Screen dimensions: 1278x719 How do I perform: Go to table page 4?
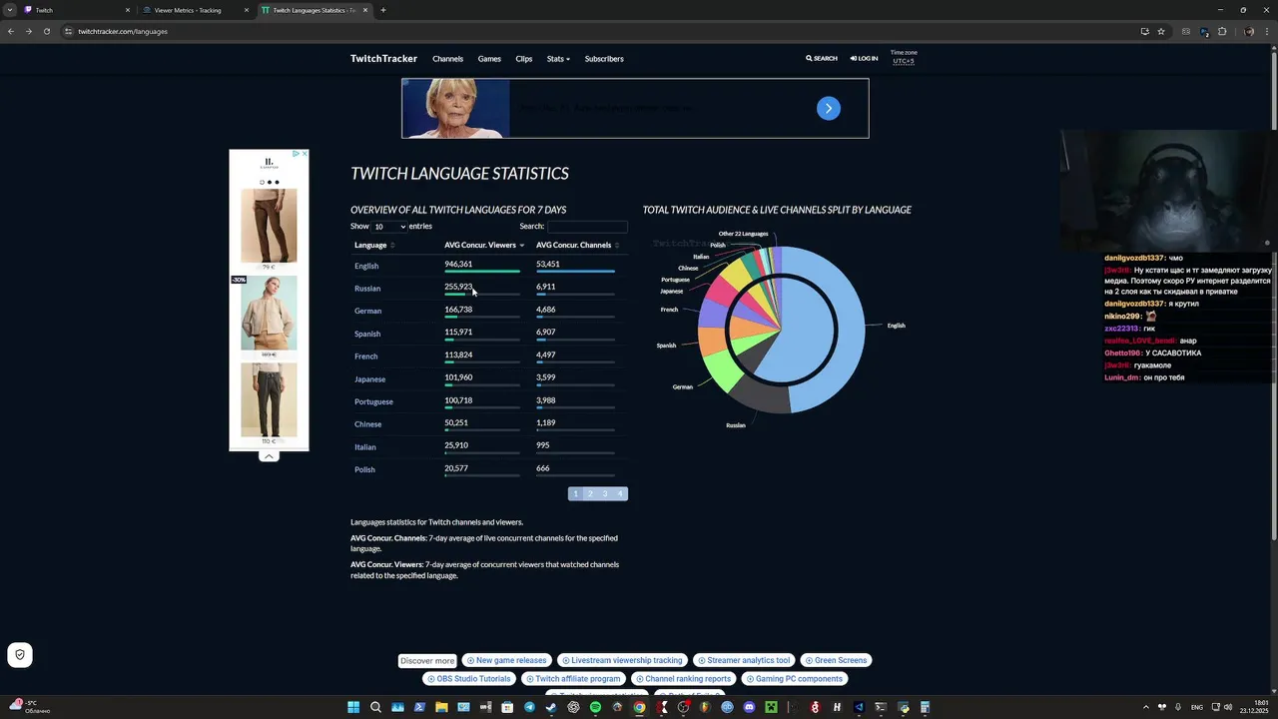(620, 493)
